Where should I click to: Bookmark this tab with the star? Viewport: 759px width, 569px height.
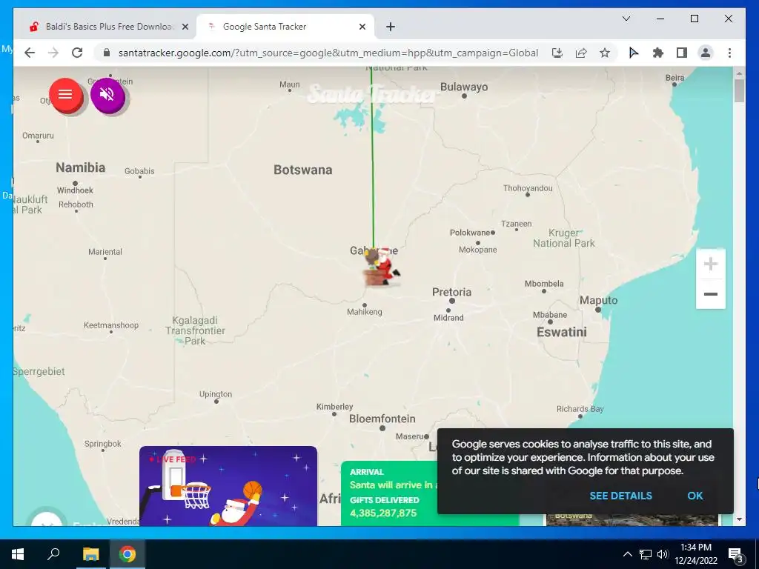coord(605,53)
